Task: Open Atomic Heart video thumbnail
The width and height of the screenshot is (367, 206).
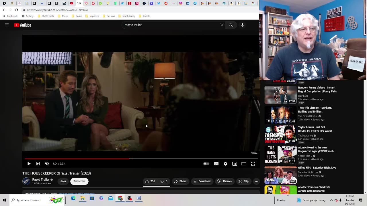Action: tap(280, 155)
